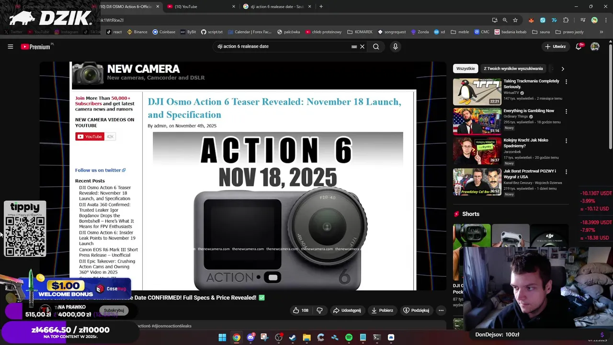Screen dimensions: 613x345
Task: Close the (10) YouTube browser tab
Action: tap(234, 7)
